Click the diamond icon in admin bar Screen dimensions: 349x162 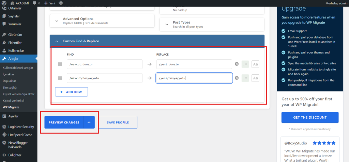pos(61,3)
